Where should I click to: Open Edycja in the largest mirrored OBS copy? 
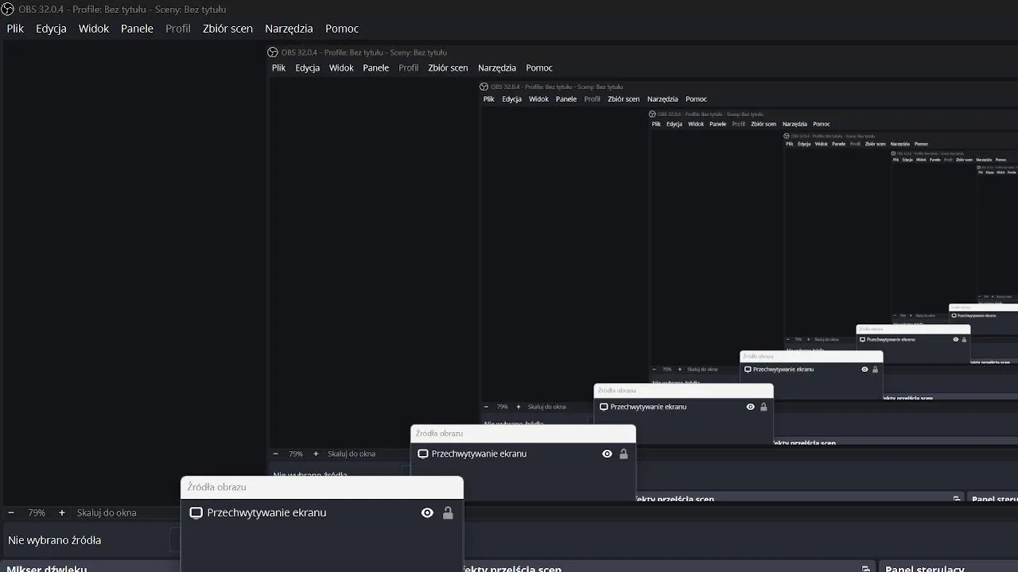click(x=307, y=68)
